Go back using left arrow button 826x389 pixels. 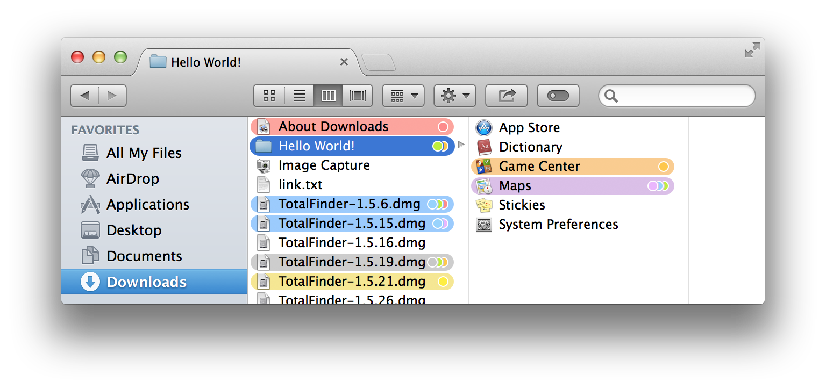click(85, 96)
